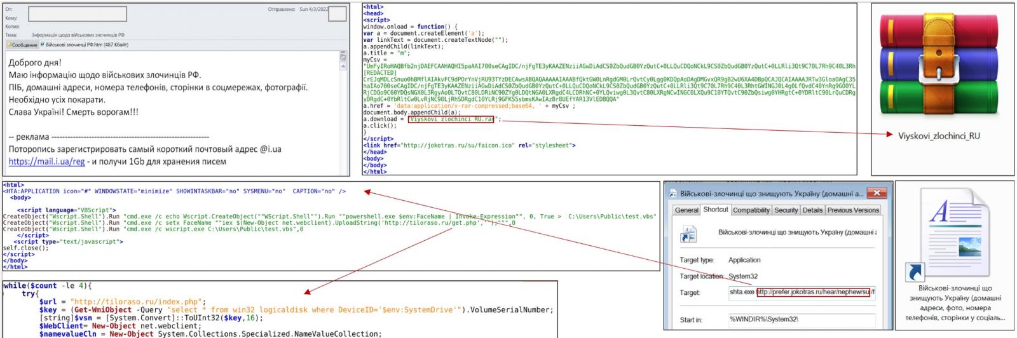Click 'Target location: System32' value

coord(742,276)
